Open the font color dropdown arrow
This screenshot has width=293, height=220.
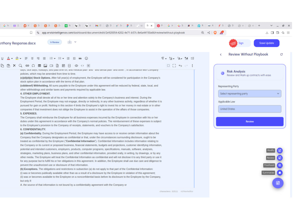12,59
